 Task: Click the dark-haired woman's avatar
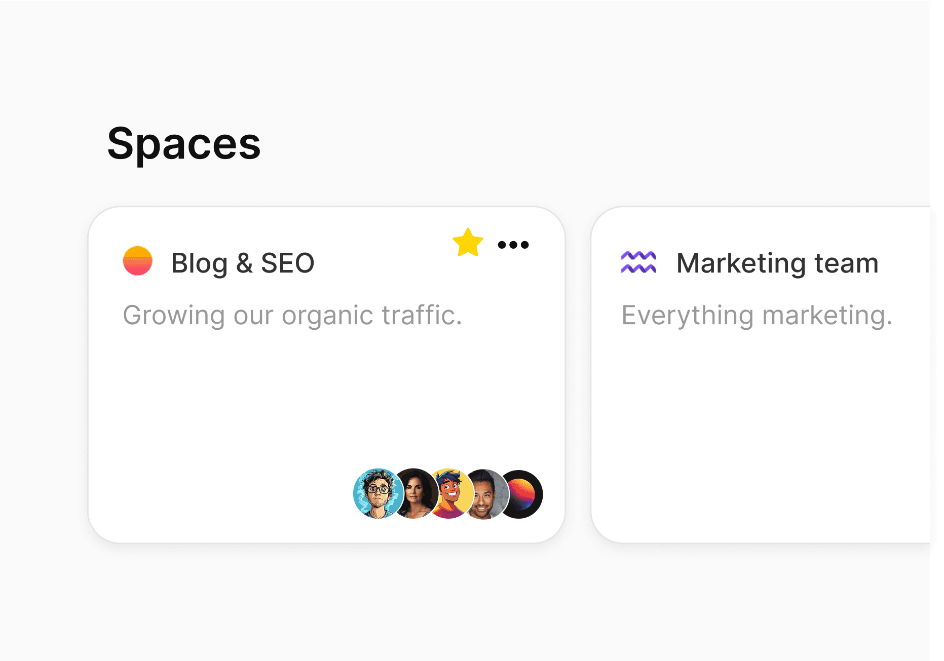pyautogui.click(x=417, y=493)
